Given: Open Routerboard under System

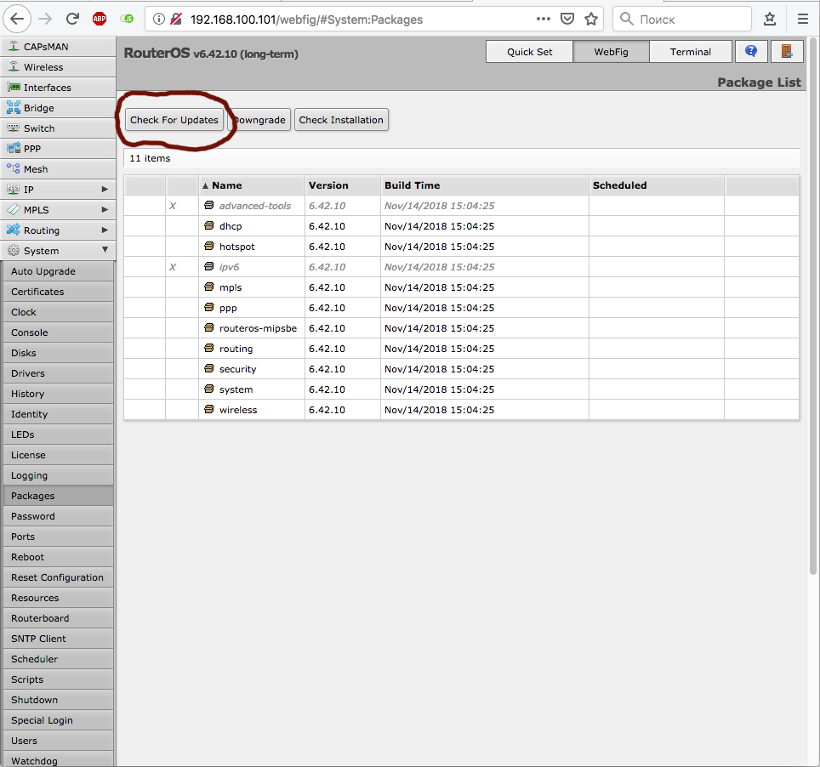Looking at the screenshot, I should point(58,618).
